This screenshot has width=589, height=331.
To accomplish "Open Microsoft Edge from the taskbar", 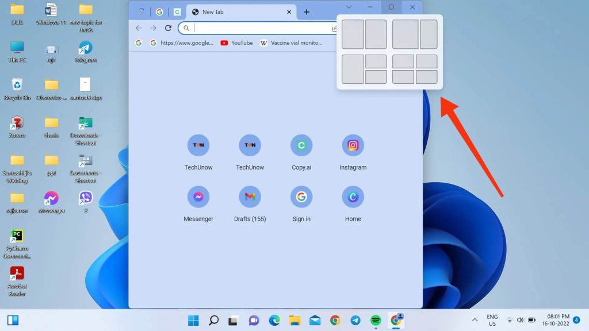I will coord(274,320).
